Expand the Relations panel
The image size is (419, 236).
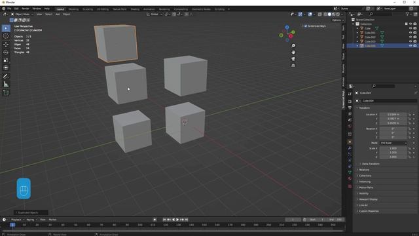364,170
